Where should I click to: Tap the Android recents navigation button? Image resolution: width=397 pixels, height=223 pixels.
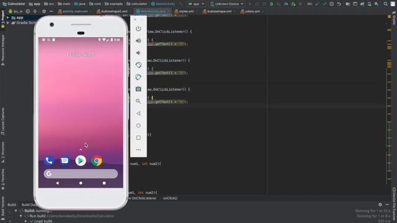click(104, 183)
